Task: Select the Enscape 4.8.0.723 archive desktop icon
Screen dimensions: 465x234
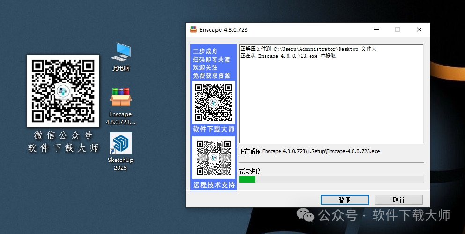Action: click(x=120, y=106)
